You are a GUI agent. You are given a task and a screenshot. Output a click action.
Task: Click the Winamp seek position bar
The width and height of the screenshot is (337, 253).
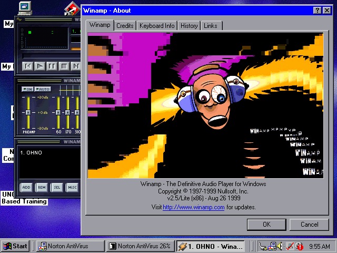pos(51,56)
